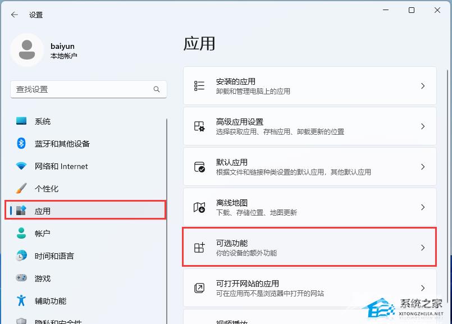
Task: Expand 默认应用 with its chevron
Action: pos(423,167)
